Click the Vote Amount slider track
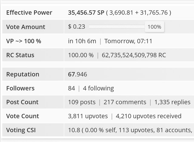194x142 pixels. click(x=116, y=27)
